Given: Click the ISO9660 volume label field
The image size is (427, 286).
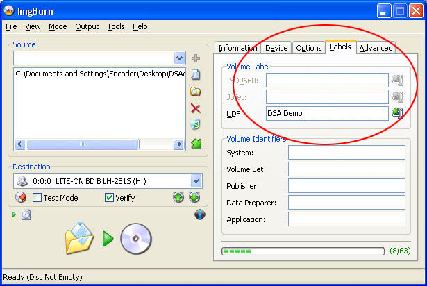Looking at the screenshot, I should point(327,80).
